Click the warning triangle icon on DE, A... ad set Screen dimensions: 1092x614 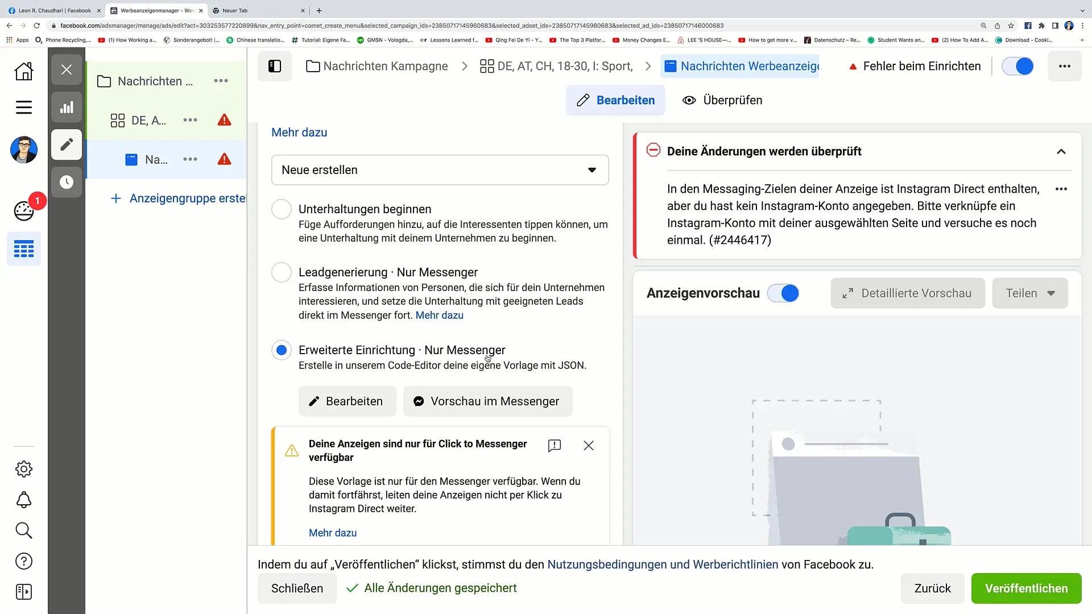225,120
